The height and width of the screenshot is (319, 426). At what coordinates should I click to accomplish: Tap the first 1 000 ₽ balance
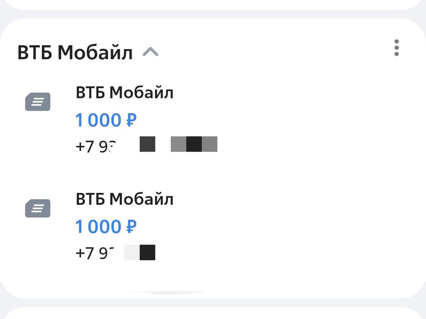pos(106,120)
